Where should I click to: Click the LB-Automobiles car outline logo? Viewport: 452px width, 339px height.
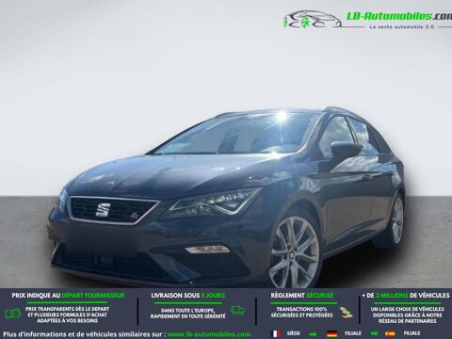(x=312, y=20)
